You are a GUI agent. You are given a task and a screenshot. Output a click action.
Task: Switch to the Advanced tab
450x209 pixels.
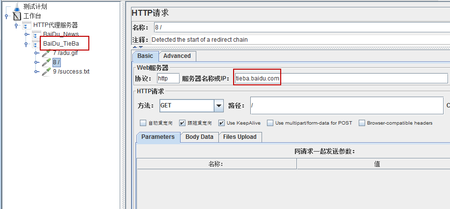(x=177, y=56)
